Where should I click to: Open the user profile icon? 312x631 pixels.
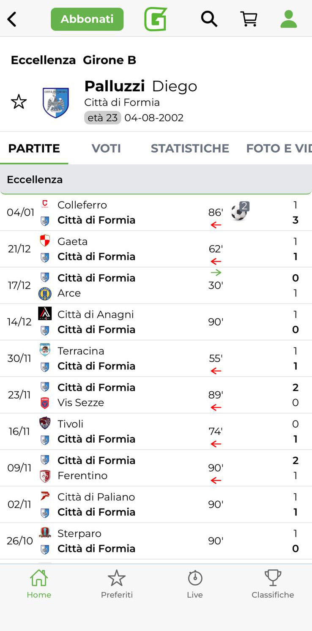pos(289,19)
